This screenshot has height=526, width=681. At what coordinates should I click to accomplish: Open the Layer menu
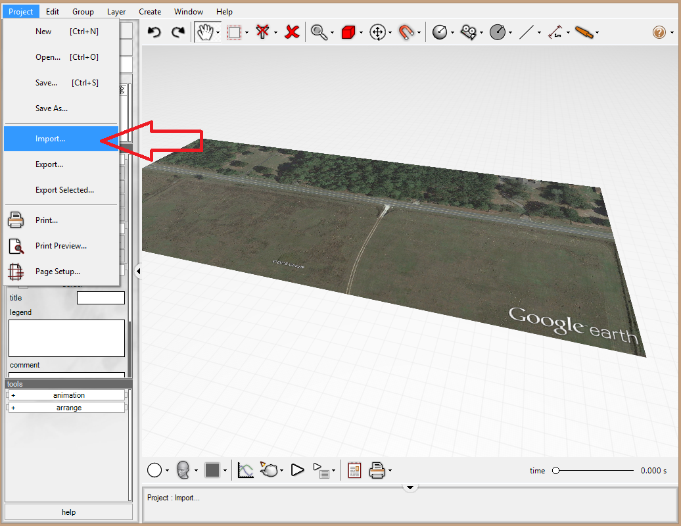click(x=116, y=12)
